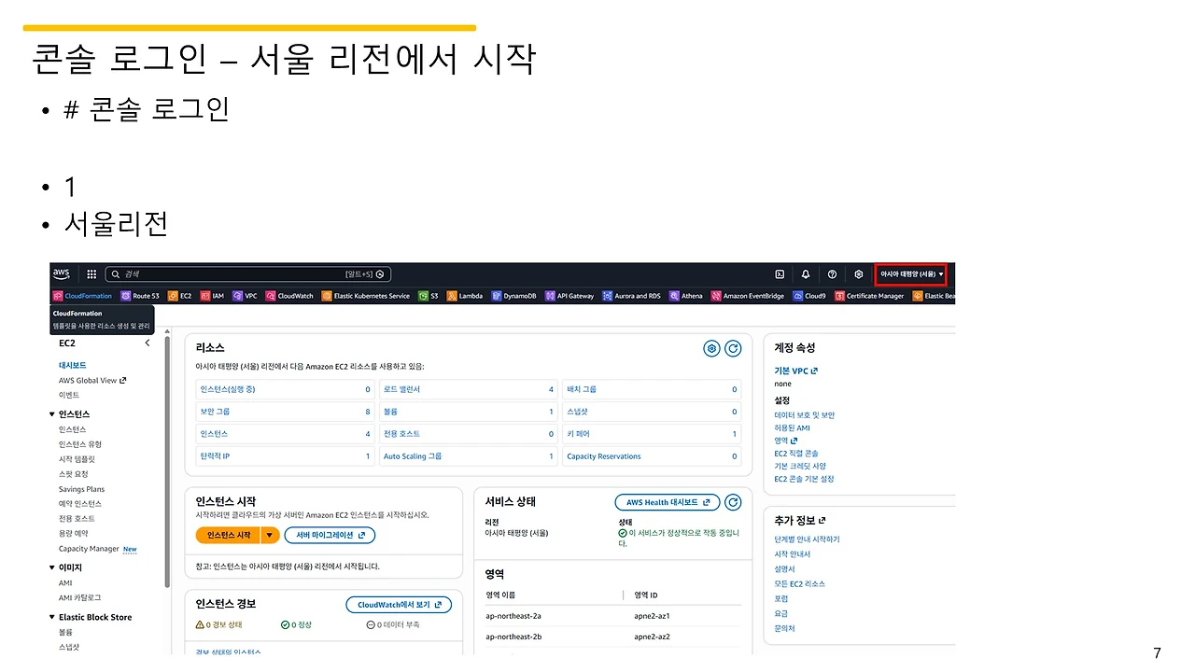Screen dimensions: 1195x672
Task: Click the CloudShell terminal icon
Action: tap(780, 273)
